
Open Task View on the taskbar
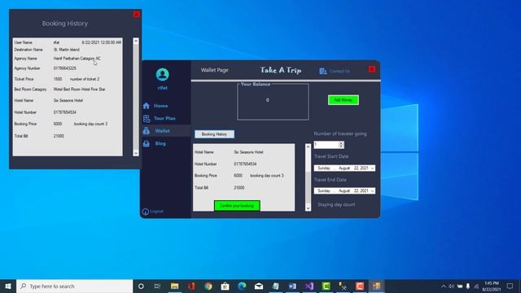click(x=157, y=286)
